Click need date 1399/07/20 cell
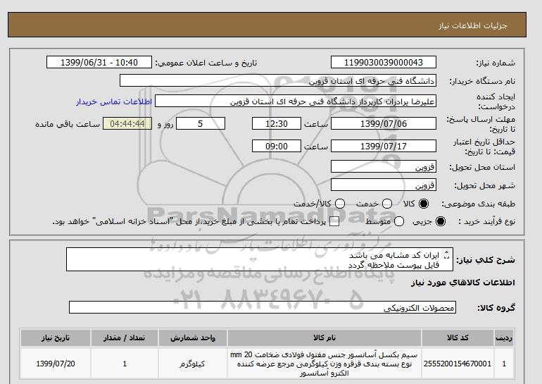This screenshot has height=384, width=542. point(56,364)
